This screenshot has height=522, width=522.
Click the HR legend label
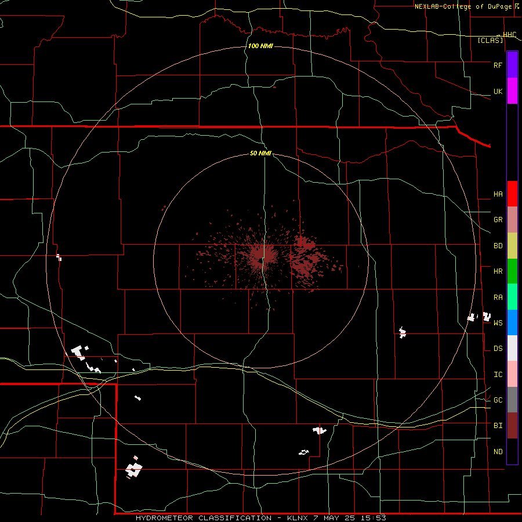click(498, 271)
